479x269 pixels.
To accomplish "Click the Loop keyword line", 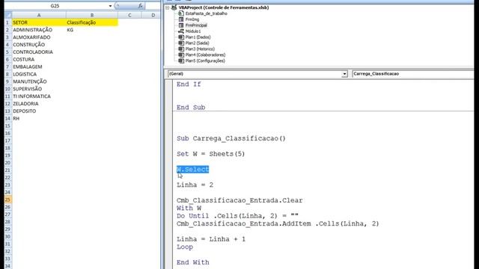I will point(185,247).
